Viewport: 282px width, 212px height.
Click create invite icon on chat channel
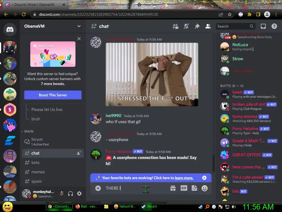[79, 153]
